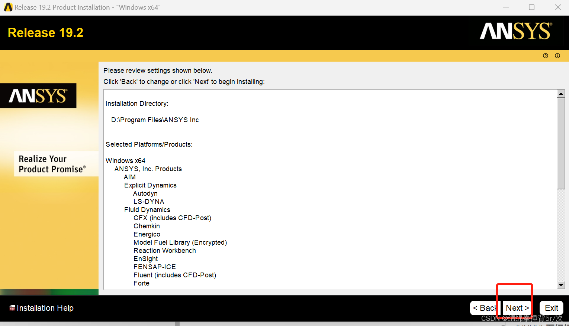The image size is (569, 326).
Task: Open Installation Help
Action: pyautogui.click(x=45, y=308)
